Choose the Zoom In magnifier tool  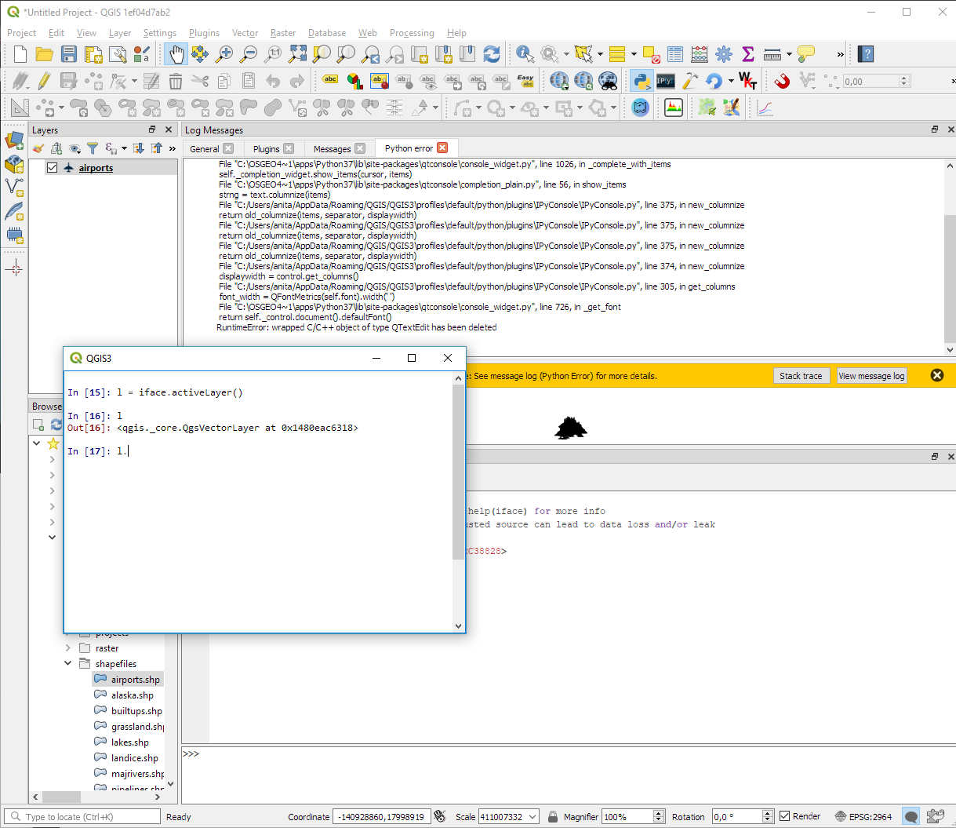(x=224, y=54)
